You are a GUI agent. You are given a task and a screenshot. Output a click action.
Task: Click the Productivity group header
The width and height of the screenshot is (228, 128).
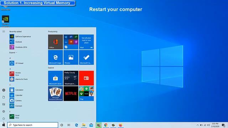[x=53, y=32]
